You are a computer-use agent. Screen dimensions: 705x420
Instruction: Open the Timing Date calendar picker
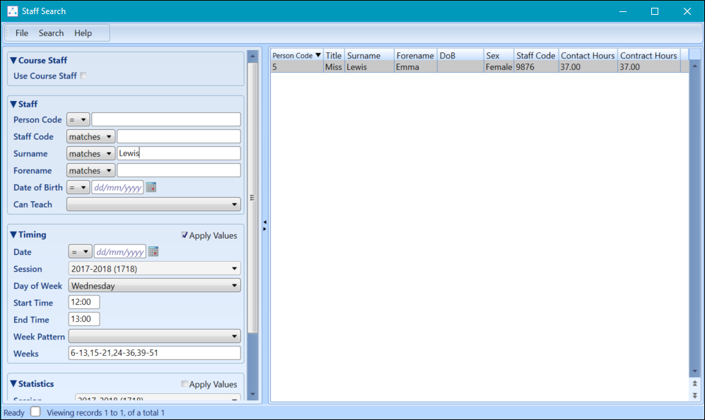point(153,252)
